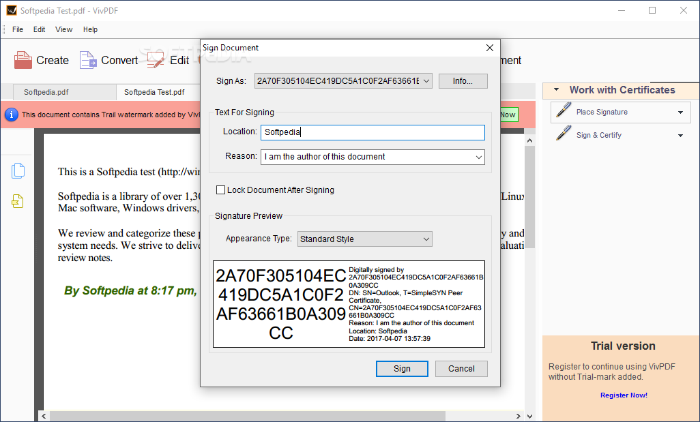Open the Appearance Type dropdown
This screenshot has width=700, height=422.
coord(365,239)
